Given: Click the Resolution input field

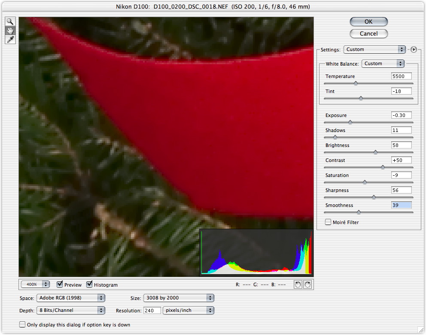Looking at the screenshot, I should click(152, 310).
